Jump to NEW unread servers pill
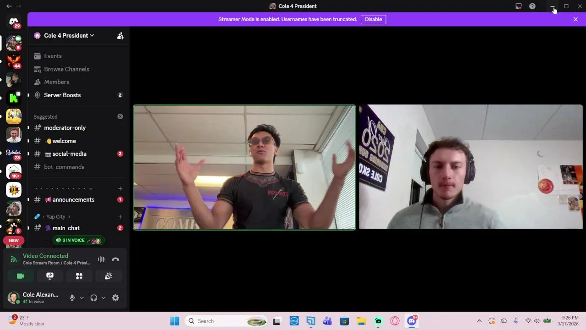586x330 pixels. [14, 241]
